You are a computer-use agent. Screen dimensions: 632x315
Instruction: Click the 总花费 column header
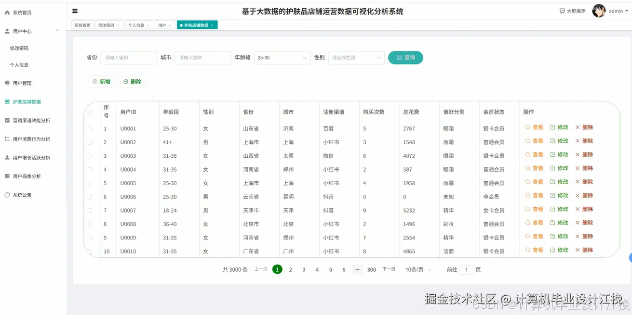pyautogui.click(x=411, y=112)
